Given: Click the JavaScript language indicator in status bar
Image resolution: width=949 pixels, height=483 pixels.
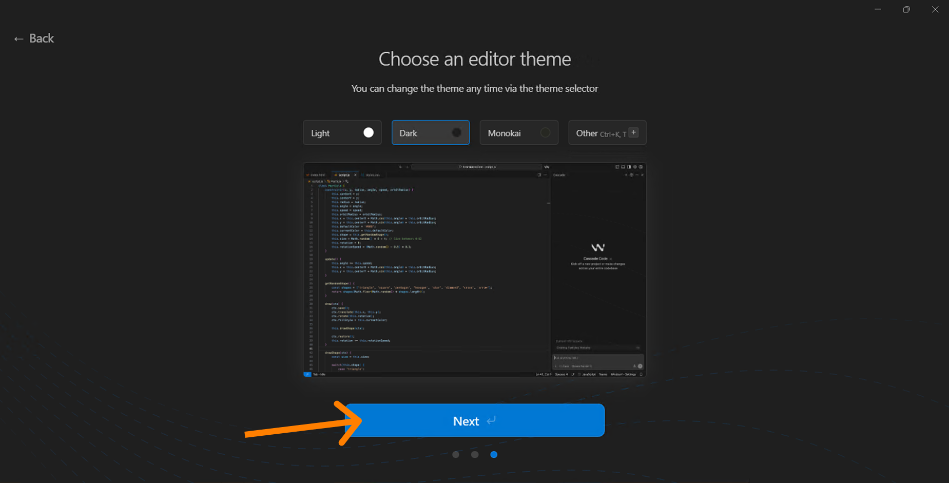Looking at the screenshot, I should (589, 374).
